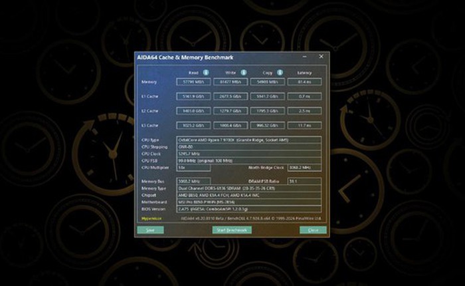The image size is (465, 286).
Task: Click the AIDA64 version copyright text
Action: pyautogui.click(x=251, y=219)
